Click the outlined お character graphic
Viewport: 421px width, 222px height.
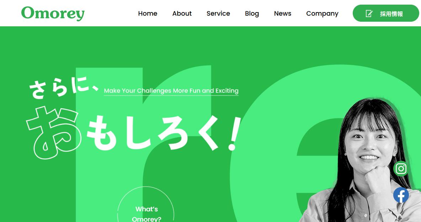54,132
